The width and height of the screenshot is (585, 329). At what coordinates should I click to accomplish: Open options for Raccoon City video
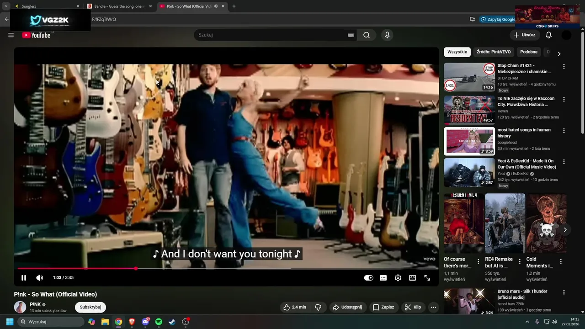[x=564, y=99]
